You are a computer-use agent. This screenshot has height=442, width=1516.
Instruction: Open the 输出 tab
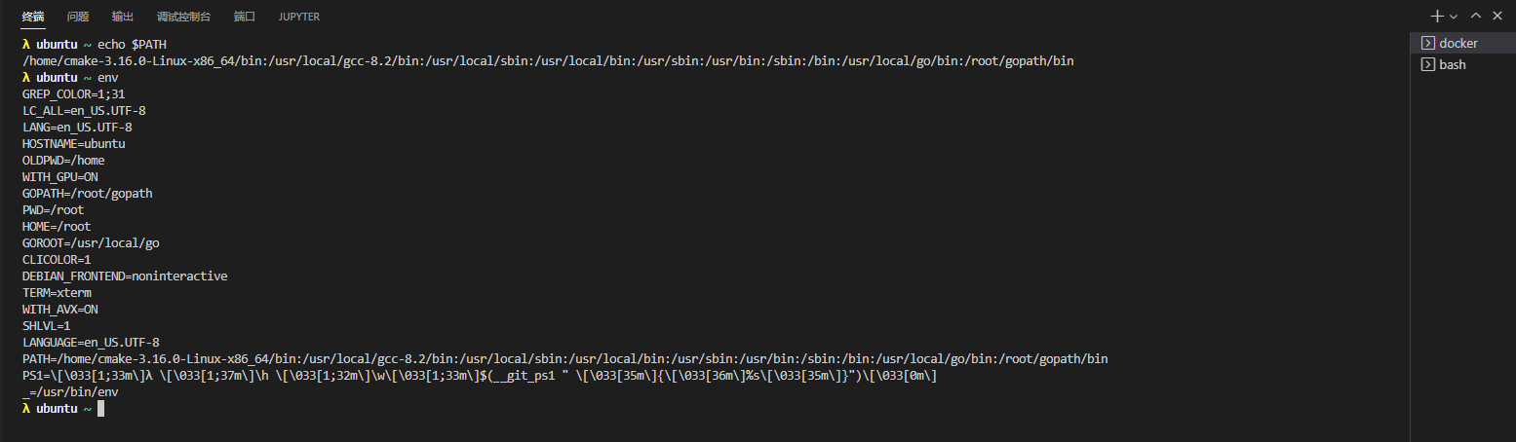(x=123, y=17)
